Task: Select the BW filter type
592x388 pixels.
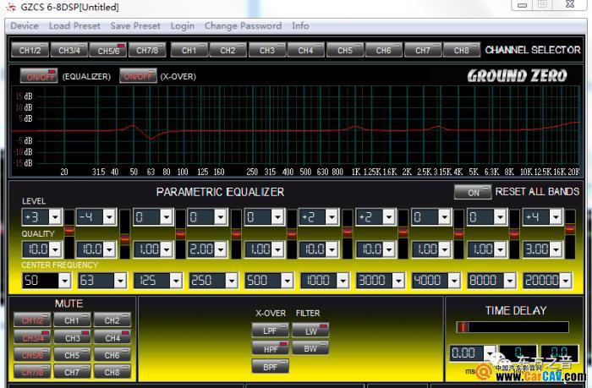Action: (x=310, y=348)
